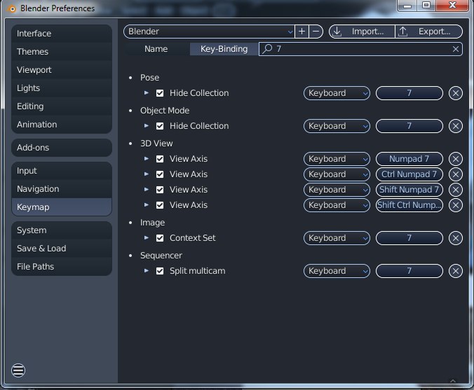Screen dimensions: 474x390
Task: Remove the Shift Ctrl Numpad View Axis item
Action: [x=456, y=205]
